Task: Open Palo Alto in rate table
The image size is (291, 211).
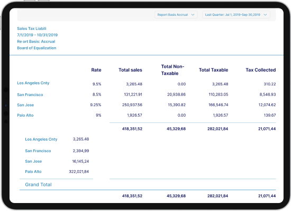Action: [25, 115]
